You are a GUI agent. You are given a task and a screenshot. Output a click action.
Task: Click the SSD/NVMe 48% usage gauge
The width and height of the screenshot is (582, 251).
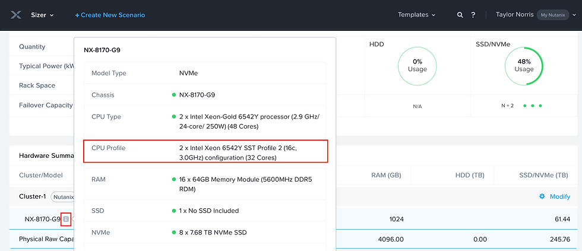click(524, 66)
